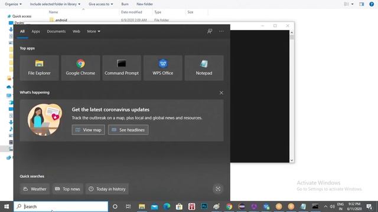Open Organize dropdown in File Explorer
Viewport: 378px width, 212px height.
13,4
